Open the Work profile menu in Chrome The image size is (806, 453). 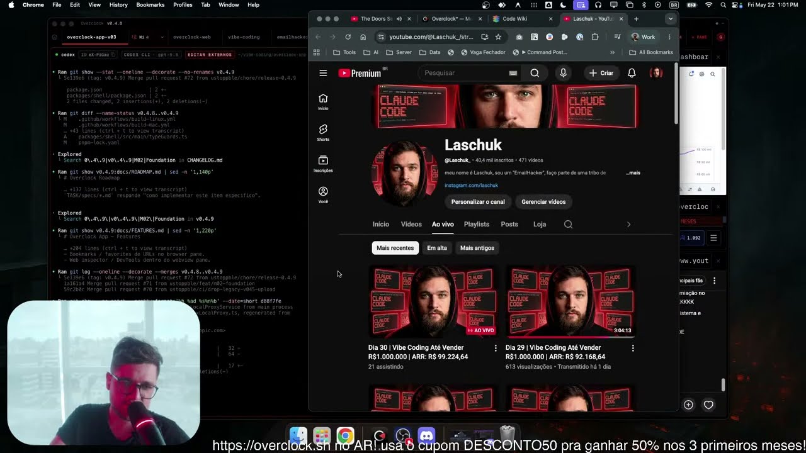(x=644, y=37)
